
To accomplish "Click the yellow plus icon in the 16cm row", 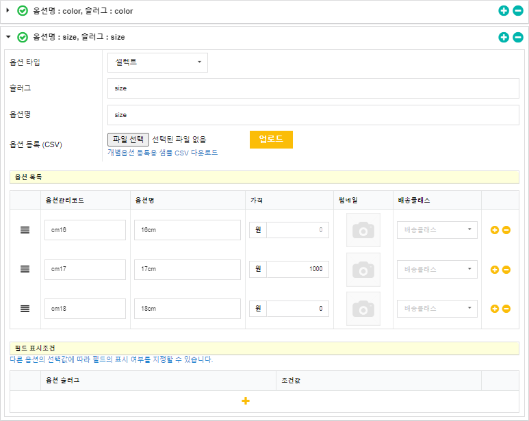I will pyautogui.click(x=494, y=230).
